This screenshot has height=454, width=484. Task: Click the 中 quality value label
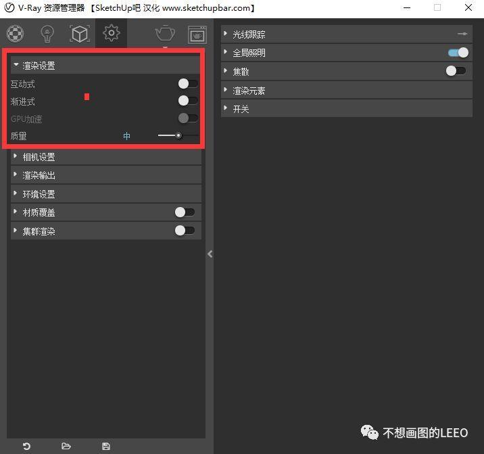(126, 136)
